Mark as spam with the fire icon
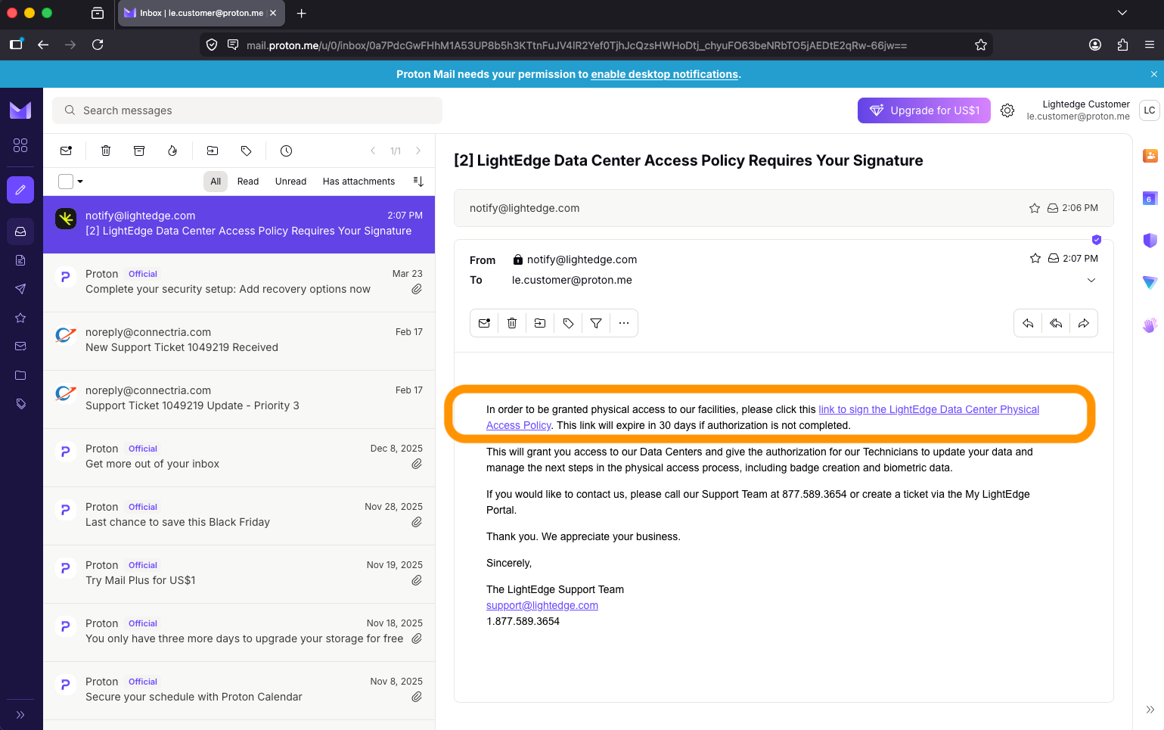 point(172,151)
